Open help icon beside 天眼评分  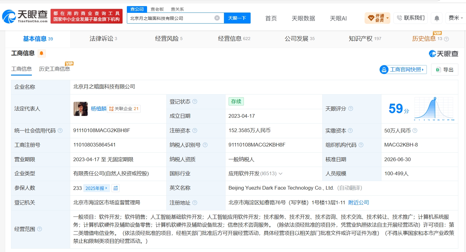pyautogui.click(x=351, y=109)
